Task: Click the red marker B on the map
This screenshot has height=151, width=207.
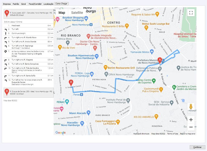Action: click(71, 83)
